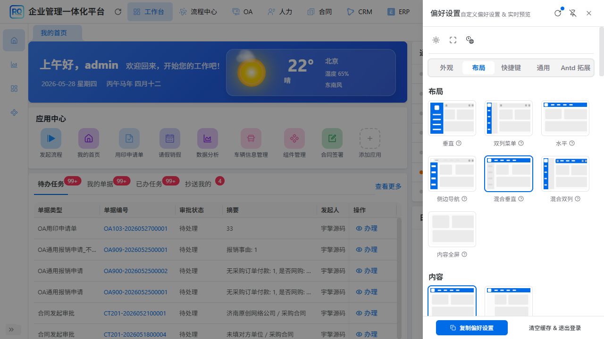
Task: Open the 抄送我的 task tab
Action: point(198,184)
